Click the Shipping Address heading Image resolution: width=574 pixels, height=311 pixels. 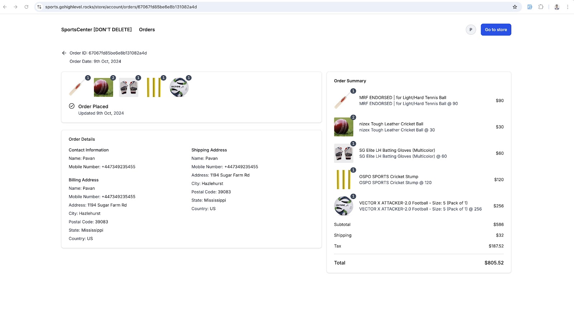click(209, 150)
